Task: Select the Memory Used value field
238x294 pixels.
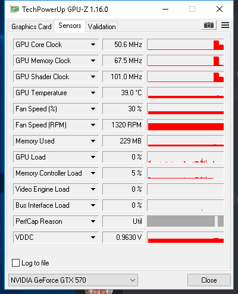Action: [x=123, y=141]
